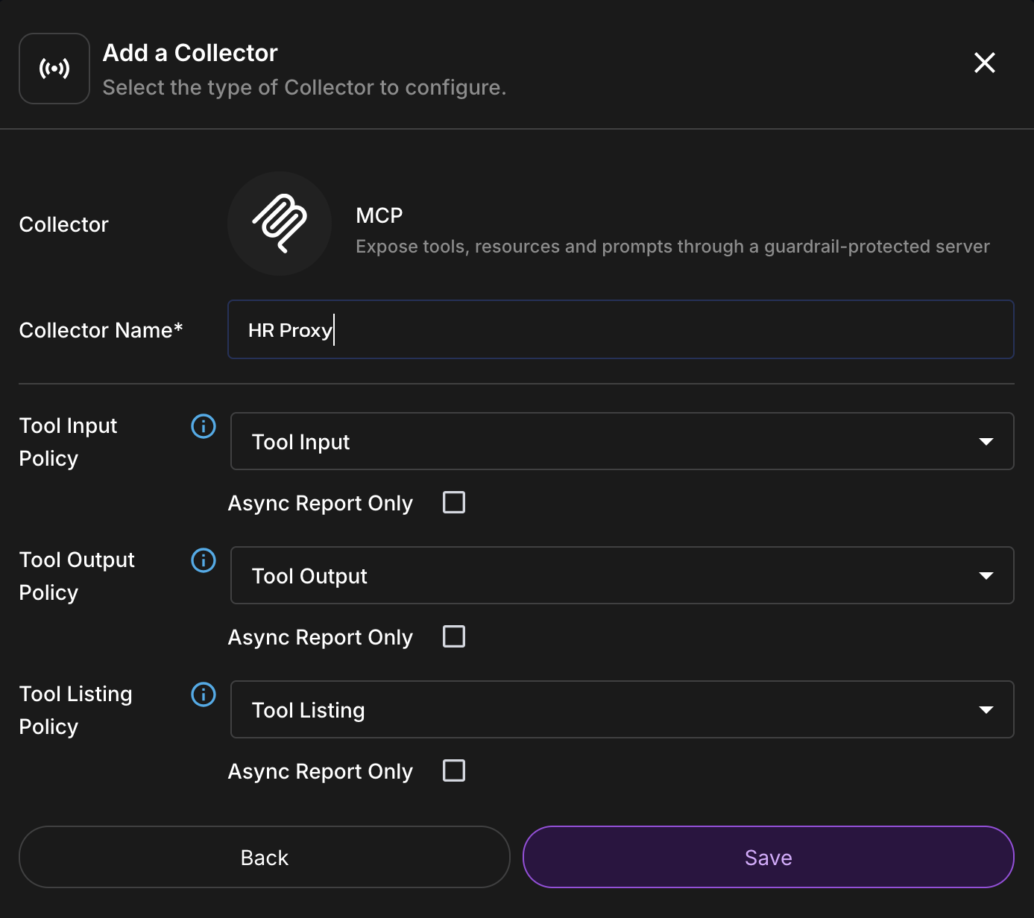
Task: Click the Collector Name text field
Action: pos(620,329)
